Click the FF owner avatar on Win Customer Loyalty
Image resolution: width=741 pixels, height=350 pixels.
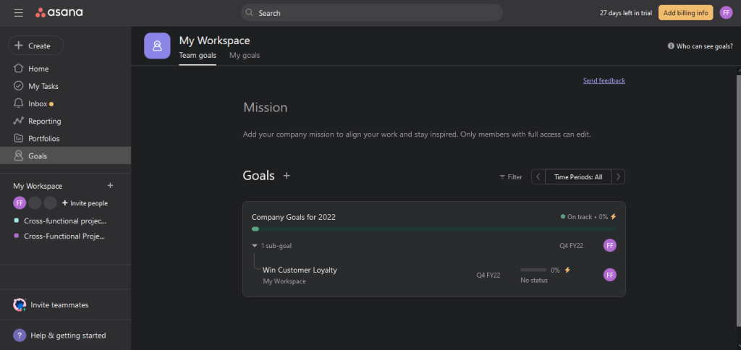[609, 275]
